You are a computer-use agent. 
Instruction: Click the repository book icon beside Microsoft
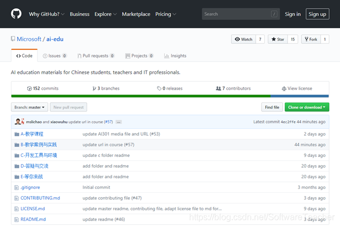[13, 39]
